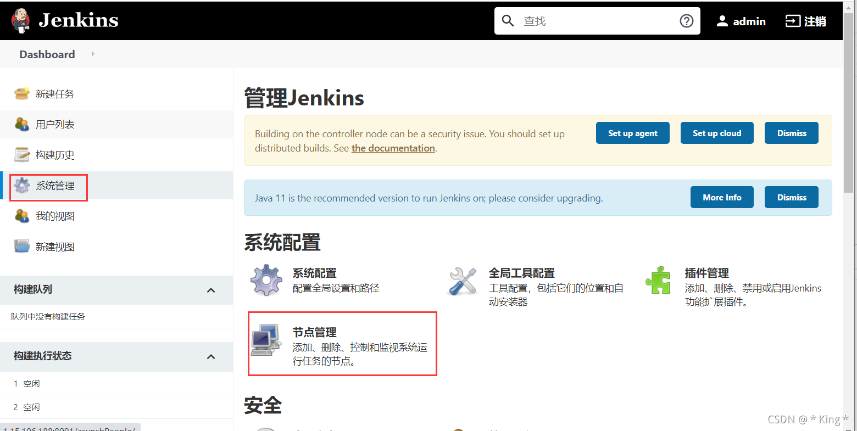This screenshot has width=857, height=431.
Task: Click the 安全 section heading
Action: coord(263,406)
